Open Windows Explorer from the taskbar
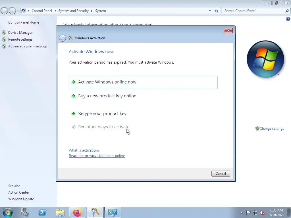 click(x=60, y=212)
